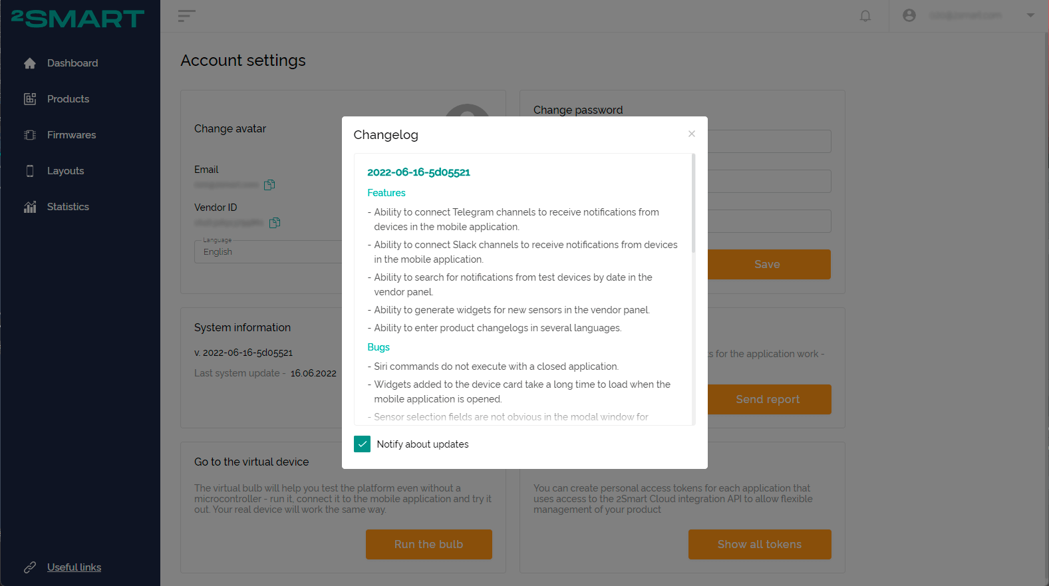Copy the Vendor ID with the copy icon
The height and width of the screenshot is (586, 1049).
[x=275, y=223]
